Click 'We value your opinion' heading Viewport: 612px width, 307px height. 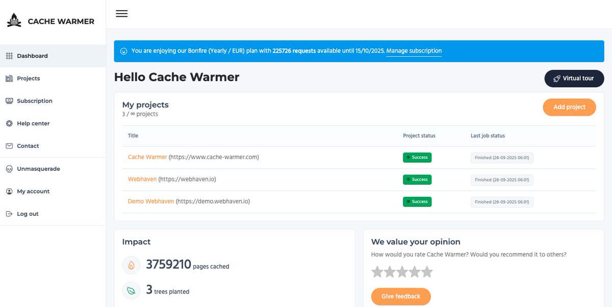click(x=416, y=242)
